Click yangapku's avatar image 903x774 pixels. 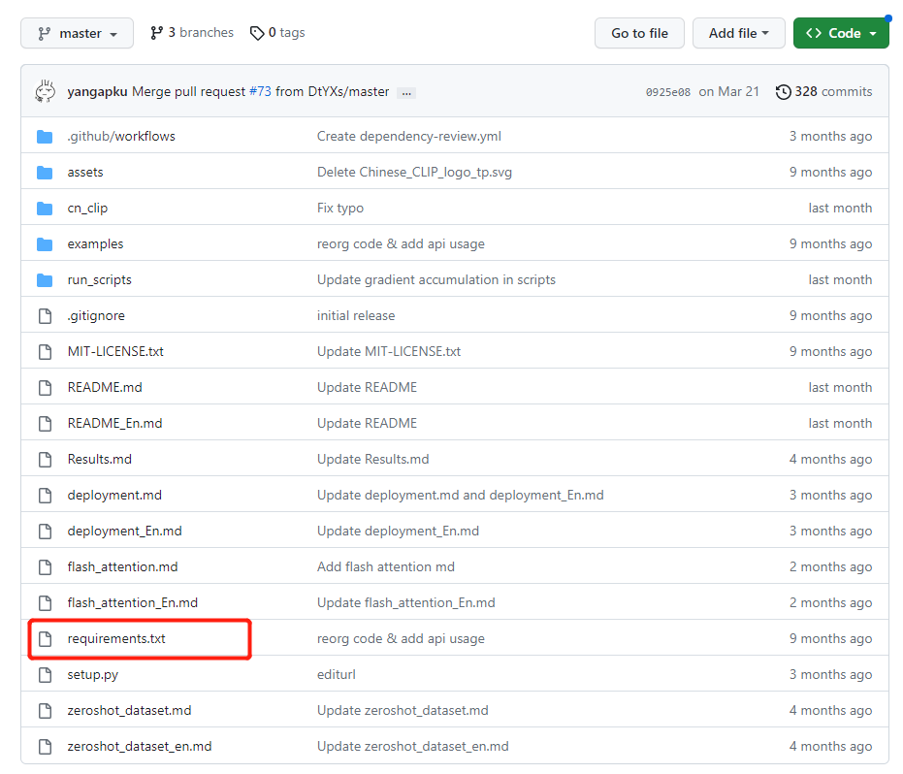46,91
